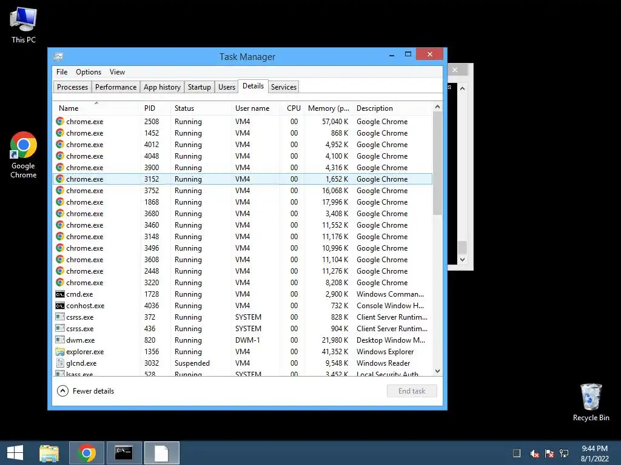
Task: Sort by the Memory column header
Action: click(328, 108)
